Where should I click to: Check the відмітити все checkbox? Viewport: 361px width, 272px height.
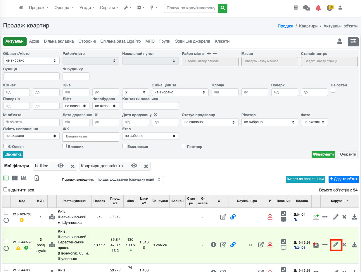tap(5, 190)
